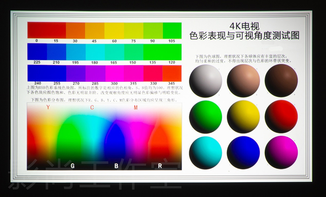Click the 4K电视 title text
Screen dimensions: 326x197
(244, 26)
